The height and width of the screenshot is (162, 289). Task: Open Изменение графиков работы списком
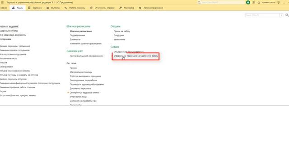(x=17, y=87)
